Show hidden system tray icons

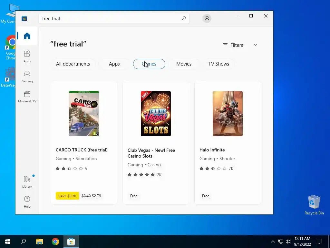pyautogui.click(x=273, y=242)
